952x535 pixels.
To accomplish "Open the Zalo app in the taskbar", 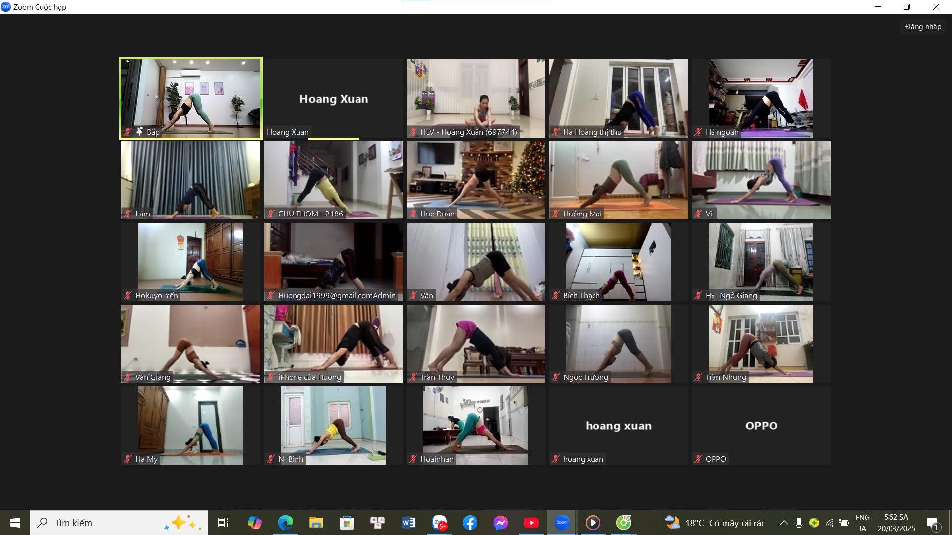I will pyautogui.click(x=439, y=523).
